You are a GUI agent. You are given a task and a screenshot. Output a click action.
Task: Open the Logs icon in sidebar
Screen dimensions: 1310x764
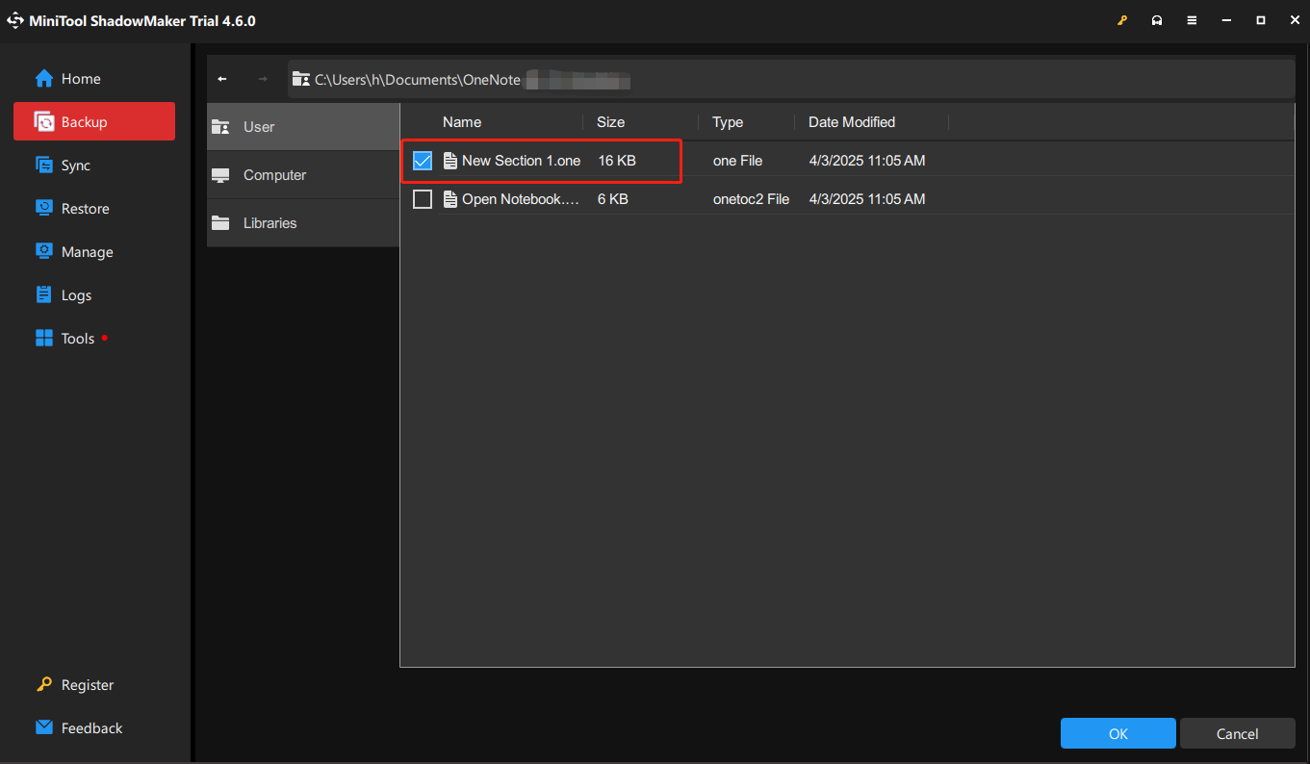coord(44,295)
